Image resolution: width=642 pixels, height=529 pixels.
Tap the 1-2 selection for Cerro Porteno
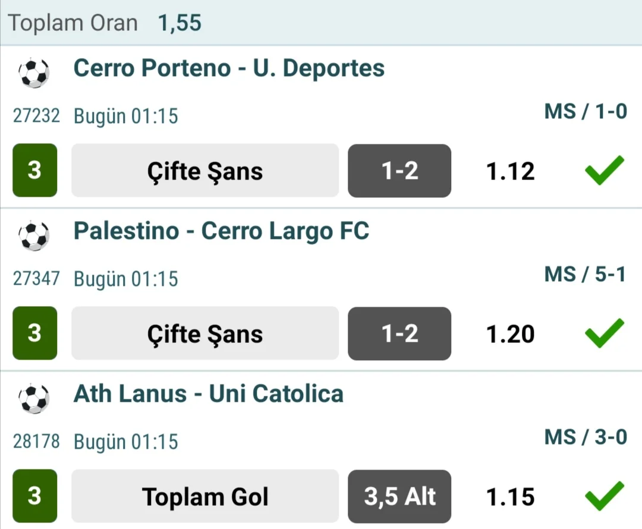[399, 171]
